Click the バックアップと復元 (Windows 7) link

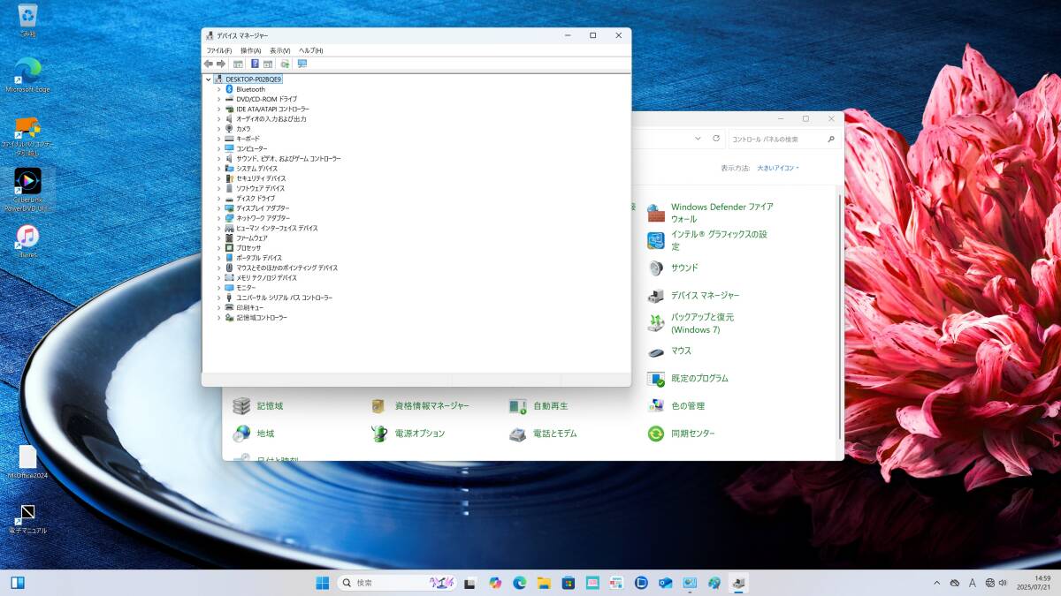pyautogui.click(x=702, y=323)
